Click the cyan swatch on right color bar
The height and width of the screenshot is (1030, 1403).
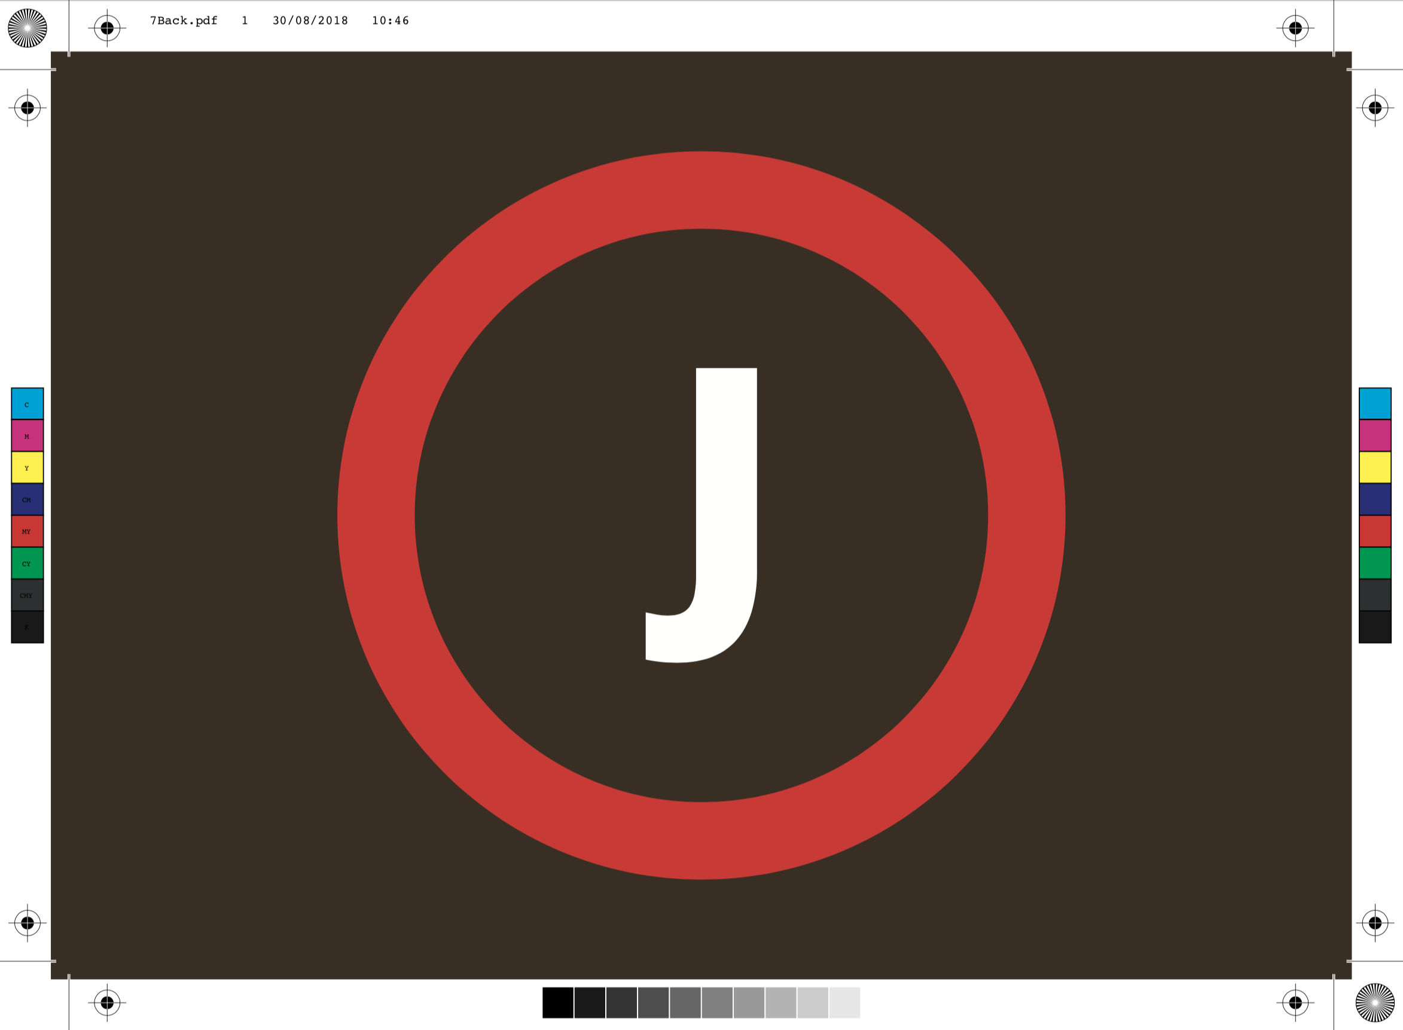pyautogui.click(x=1375, y=403)
